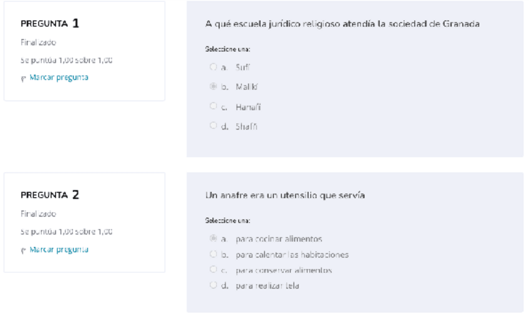Click the anafre question text

tap(285, 195)
